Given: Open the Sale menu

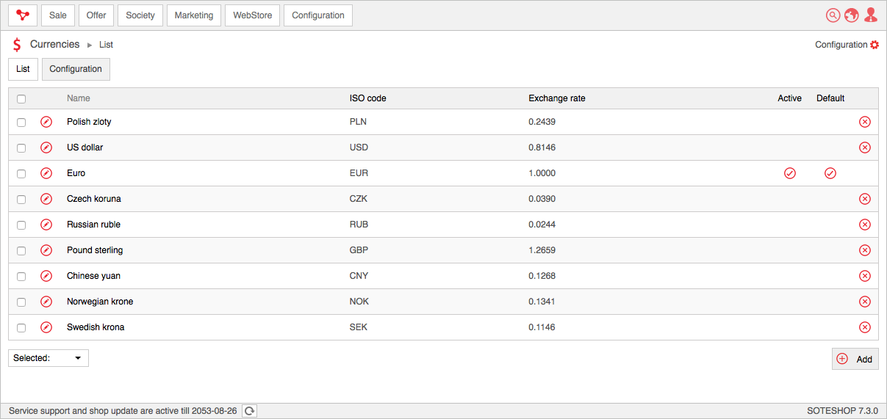Looking at the screenshot, I should pyautogui.click(x=58, y=15).
